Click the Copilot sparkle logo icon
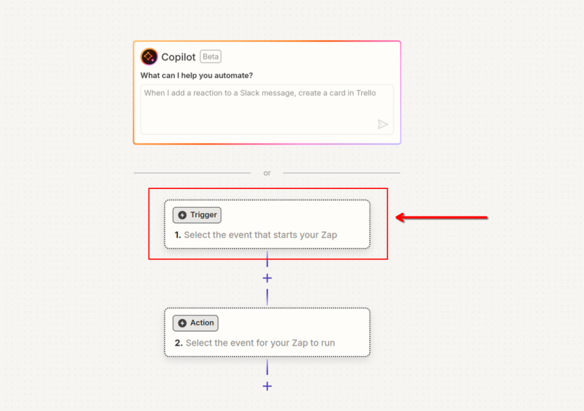This screenshot has width=584, height=411. pos(149,57)
